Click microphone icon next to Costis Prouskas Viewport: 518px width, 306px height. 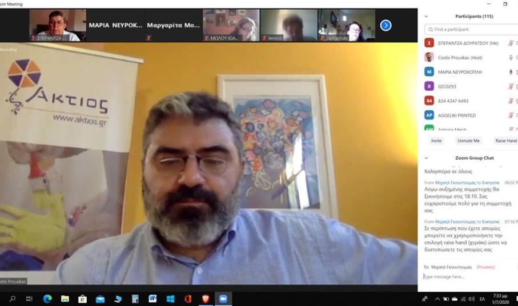[x=511, y=57]
